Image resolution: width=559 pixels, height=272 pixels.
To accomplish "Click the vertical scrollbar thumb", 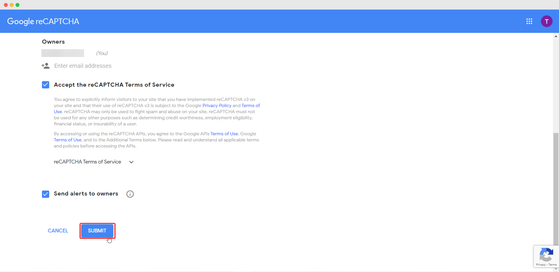I will coord(556,189).
